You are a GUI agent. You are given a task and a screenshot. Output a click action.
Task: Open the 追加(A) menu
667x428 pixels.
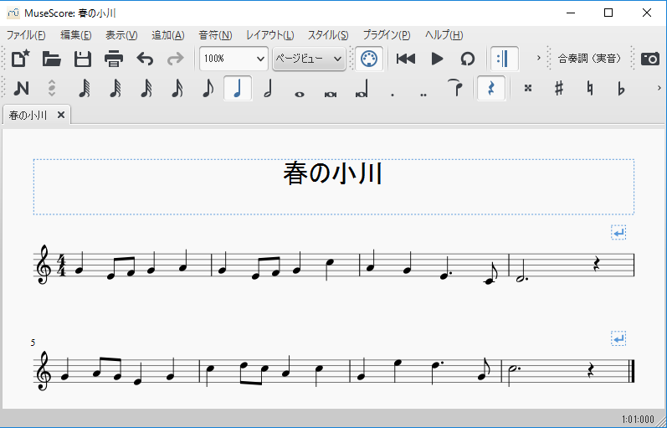[x=167, y=35]
